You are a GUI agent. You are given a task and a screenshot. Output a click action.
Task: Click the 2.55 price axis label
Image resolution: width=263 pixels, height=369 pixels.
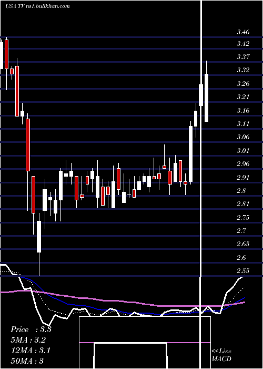243,270
